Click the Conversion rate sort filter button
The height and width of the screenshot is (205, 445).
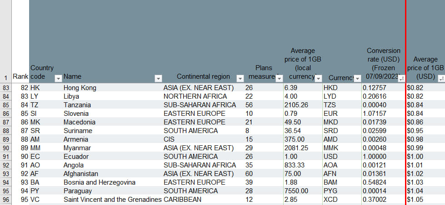[401, 78]
